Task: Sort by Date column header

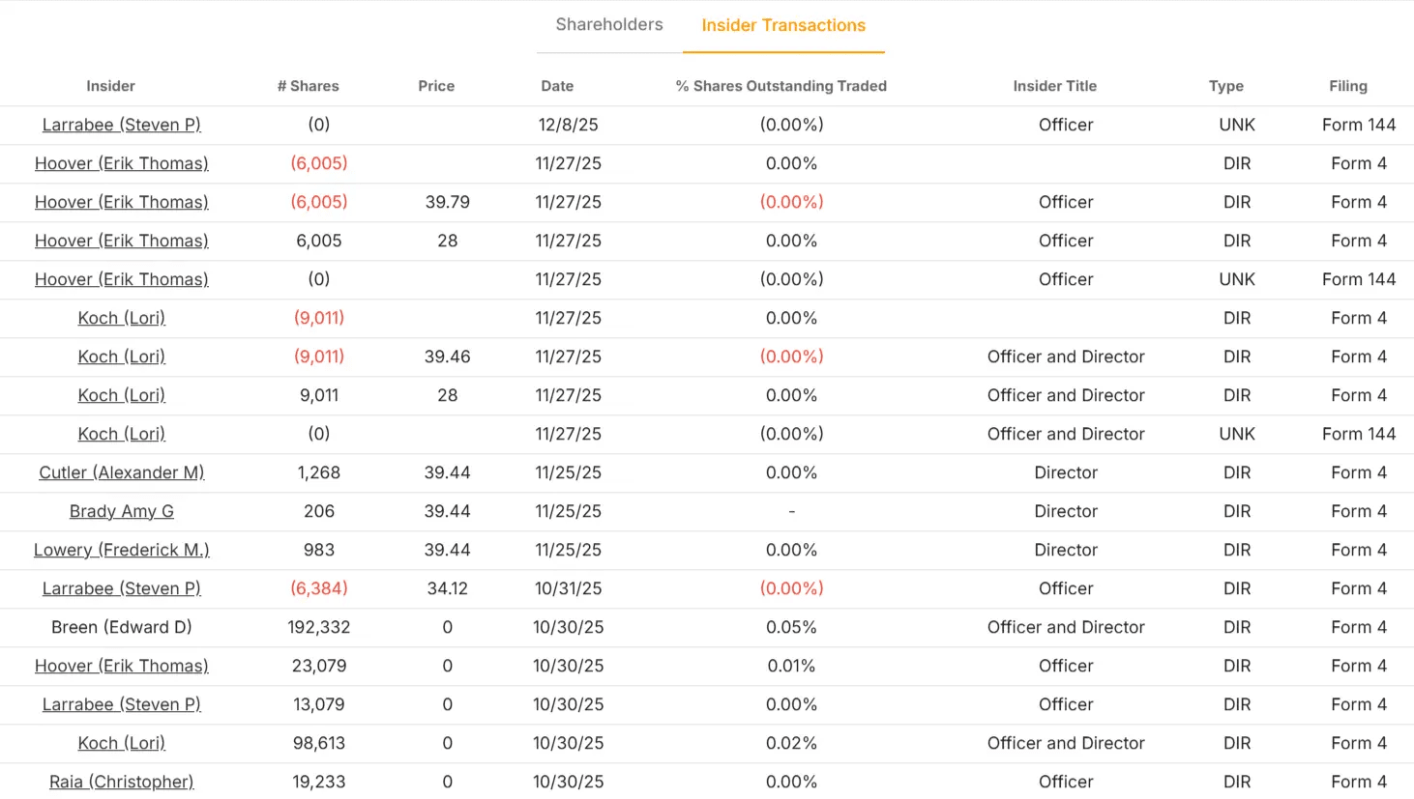Action: coord(557,86)
